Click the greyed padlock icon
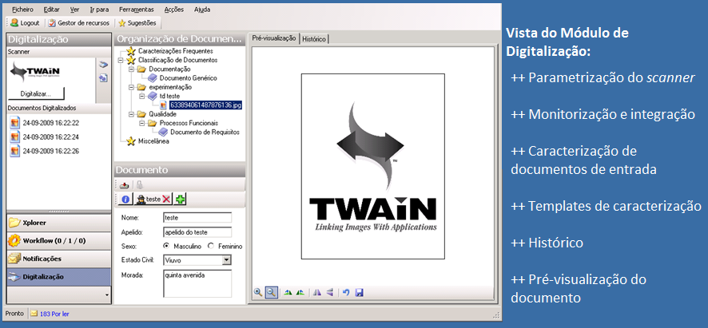 pos(140,184)
